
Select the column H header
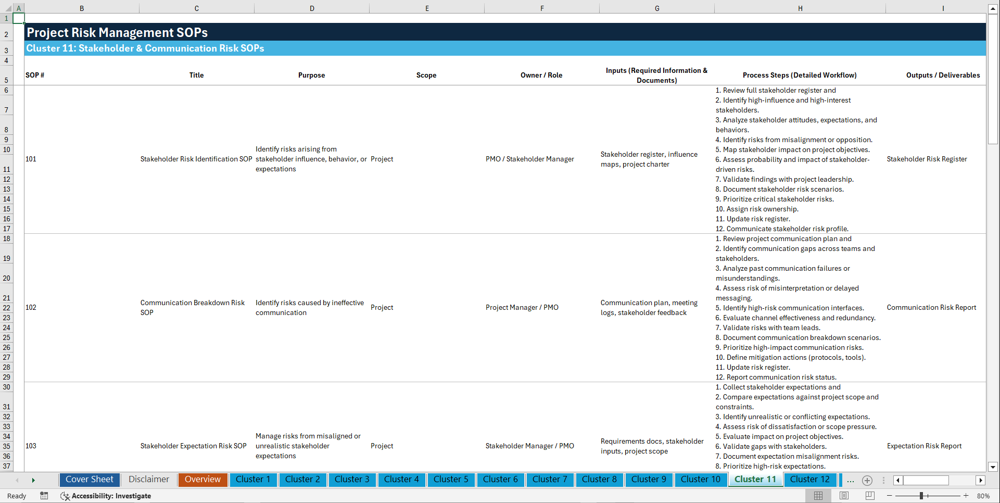(x=800, y=8)
